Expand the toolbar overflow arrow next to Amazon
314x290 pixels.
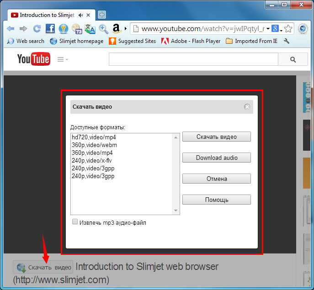(x=126, y=29)
